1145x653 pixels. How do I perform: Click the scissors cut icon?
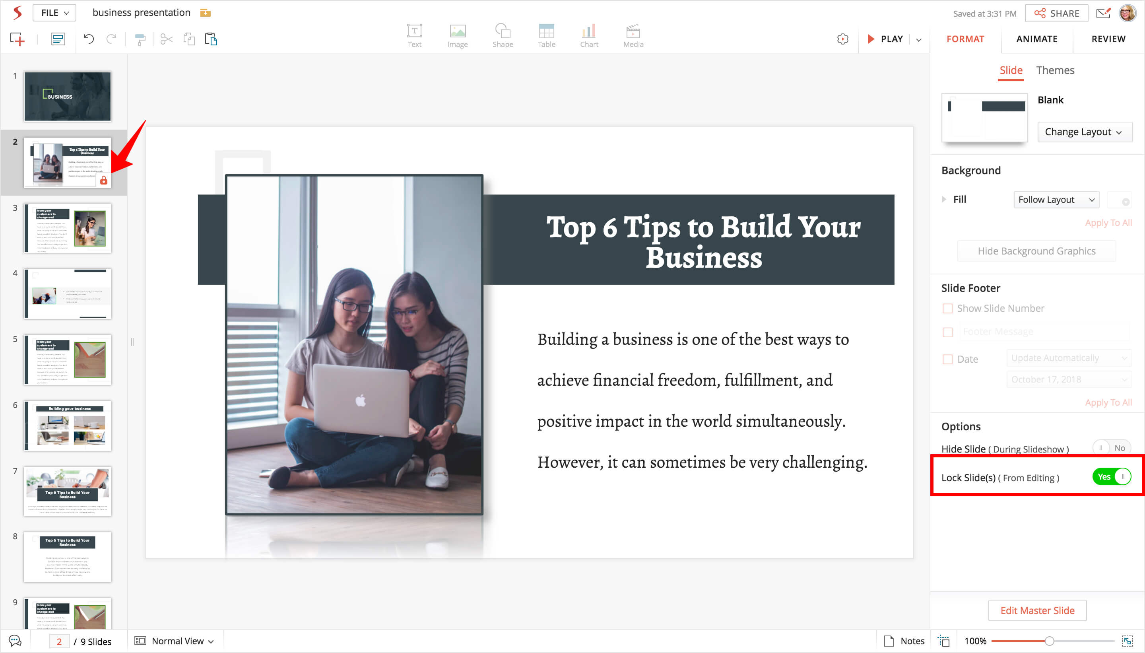pos(166,39)
